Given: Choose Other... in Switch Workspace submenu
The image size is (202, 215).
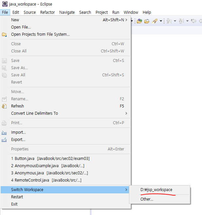Looking at the screenshot, I should tap(160, 199).
